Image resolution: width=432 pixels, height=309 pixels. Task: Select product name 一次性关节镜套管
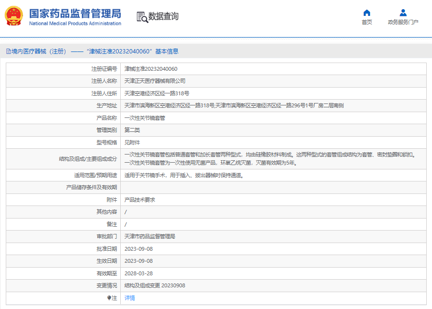click(x=145, y=118)
